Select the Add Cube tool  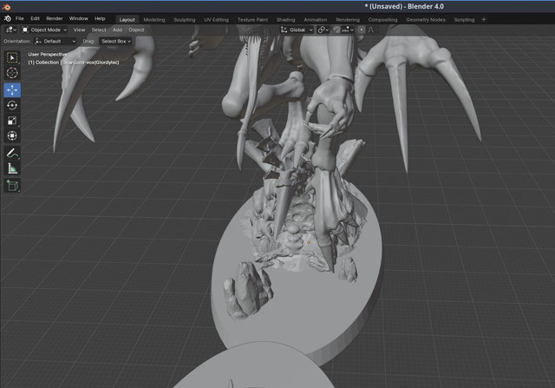12,185
